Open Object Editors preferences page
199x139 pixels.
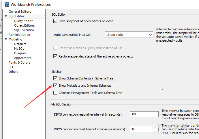click(24, 25)
